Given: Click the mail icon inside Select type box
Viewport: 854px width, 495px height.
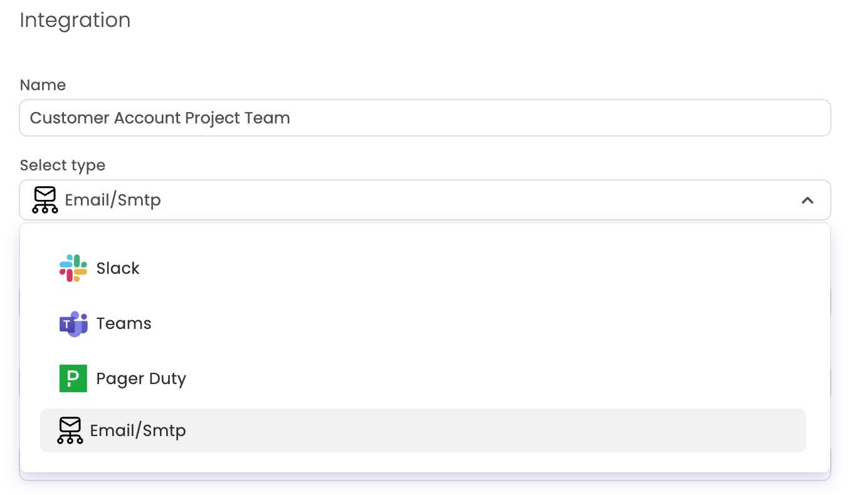Looking at the screenshot, I should 45,200.
